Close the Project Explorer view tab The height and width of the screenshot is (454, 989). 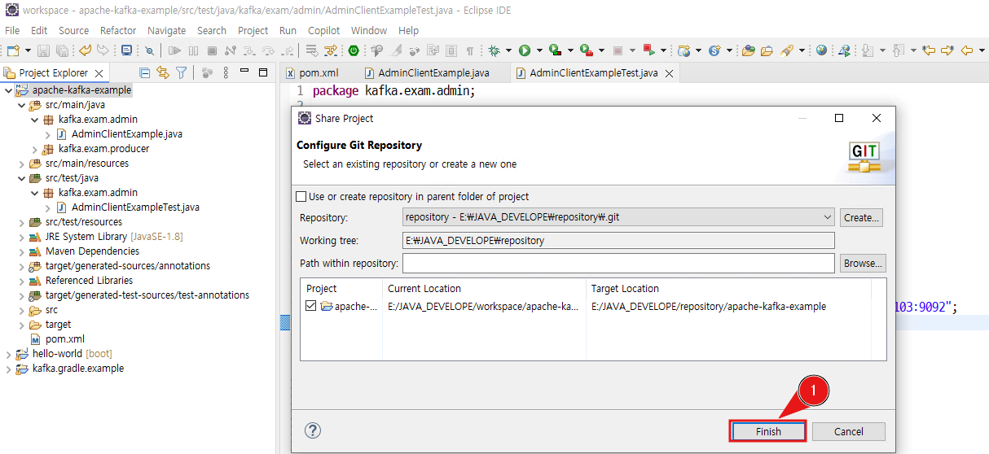coord(99,73)
